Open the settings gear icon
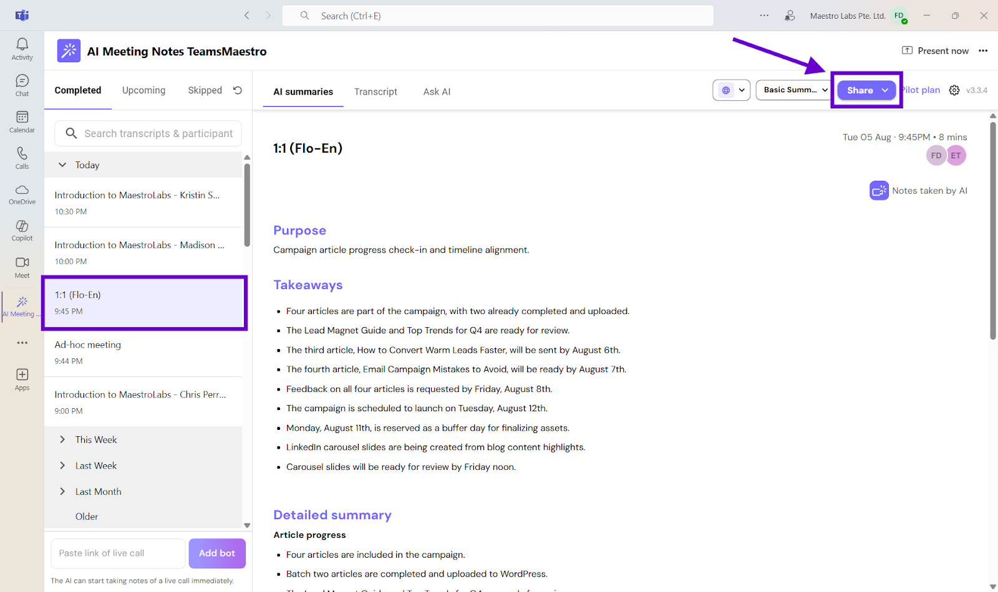The width and height of the screenshot is (998, 592). point(954,90)
